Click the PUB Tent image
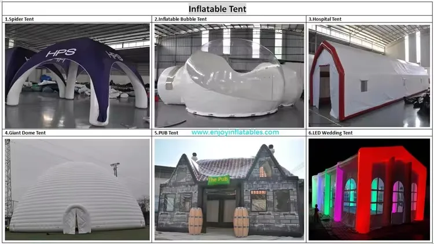434x244 pixels. 229,190
